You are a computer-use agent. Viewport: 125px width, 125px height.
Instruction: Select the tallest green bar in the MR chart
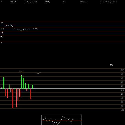coord(22,82)
